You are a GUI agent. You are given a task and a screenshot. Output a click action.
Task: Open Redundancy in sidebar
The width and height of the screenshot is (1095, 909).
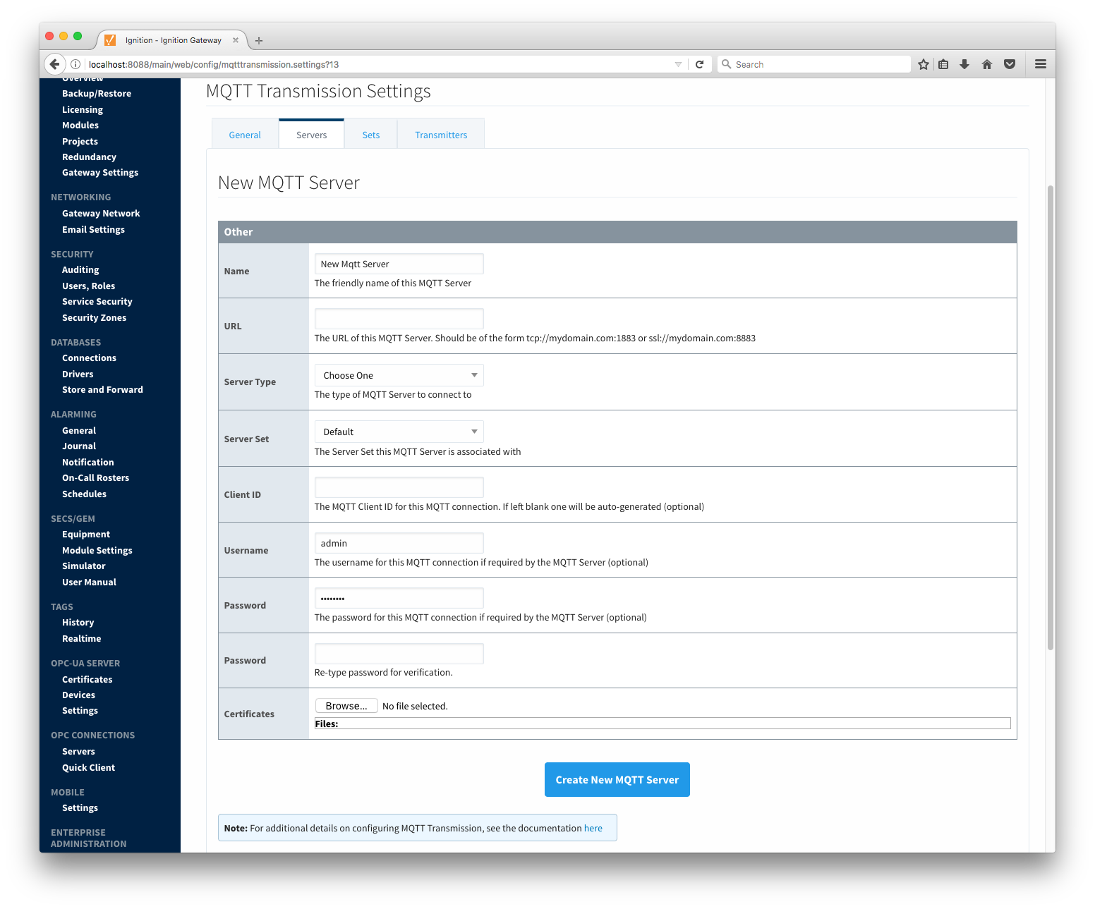89,157
